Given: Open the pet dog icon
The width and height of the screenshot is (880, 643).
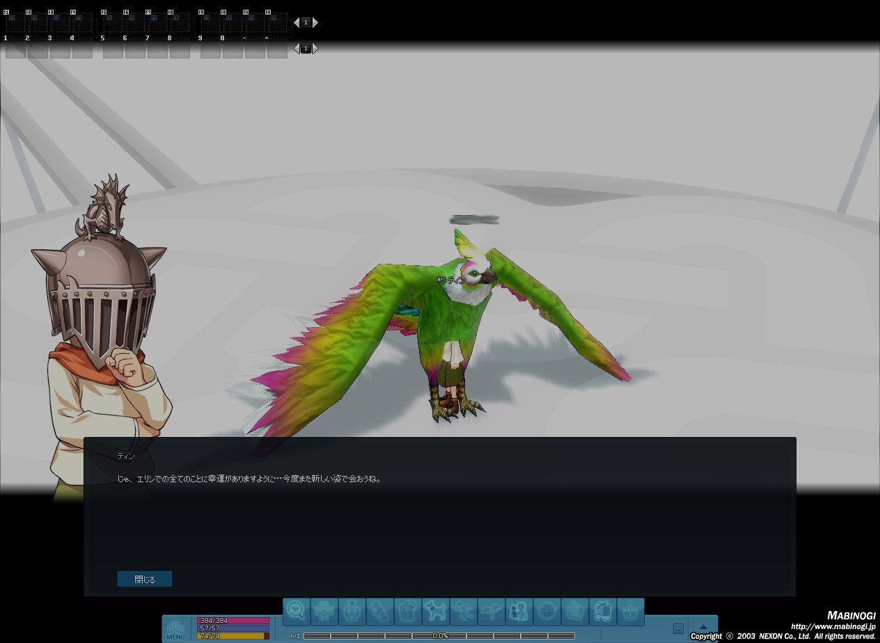Looking at the screenshot, I should [x=436, y=611].
